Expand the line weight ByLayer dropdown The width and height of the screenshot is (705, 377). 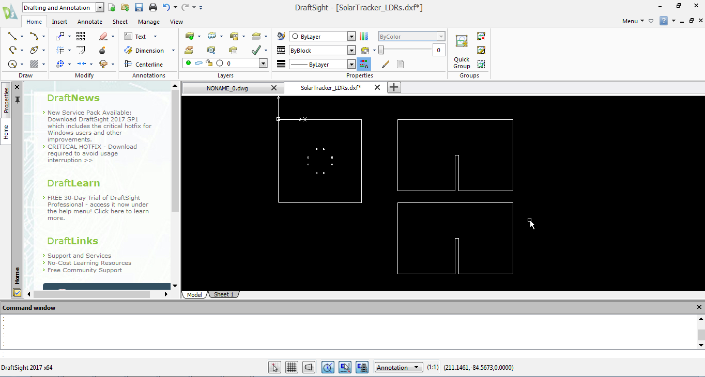click(351, 65)
